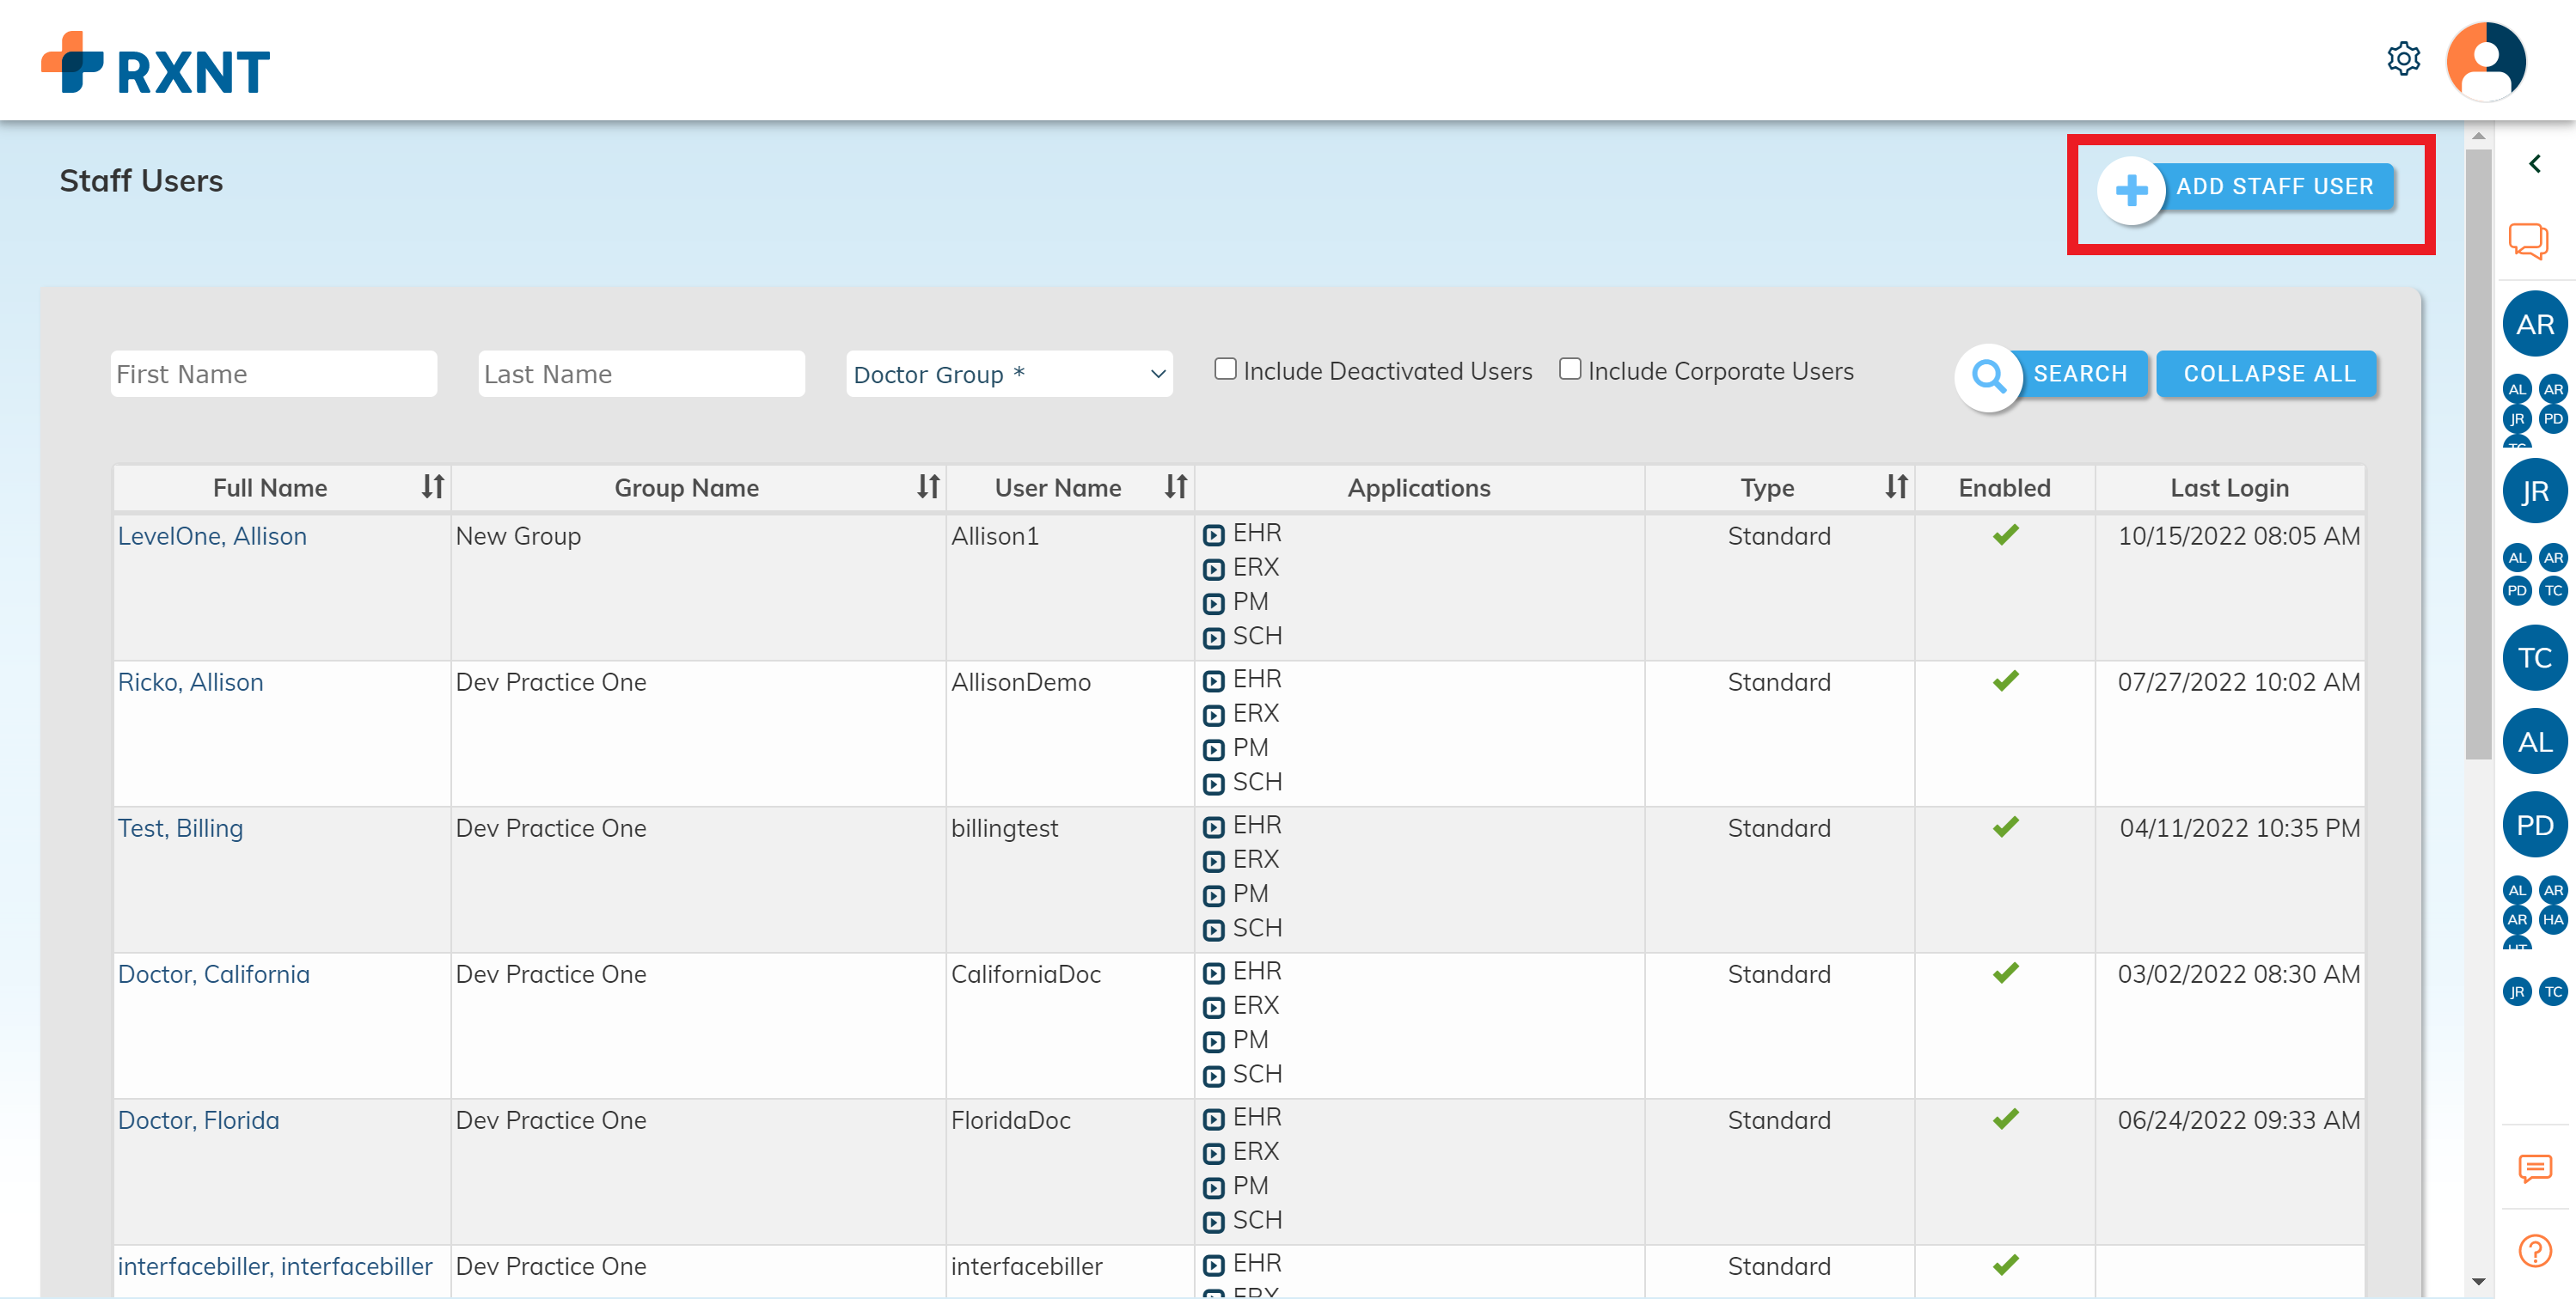The width and height of the screenshot is (2576, 1299).
Task: Click the magnifying glass search icon
Action: point(1988,376)
